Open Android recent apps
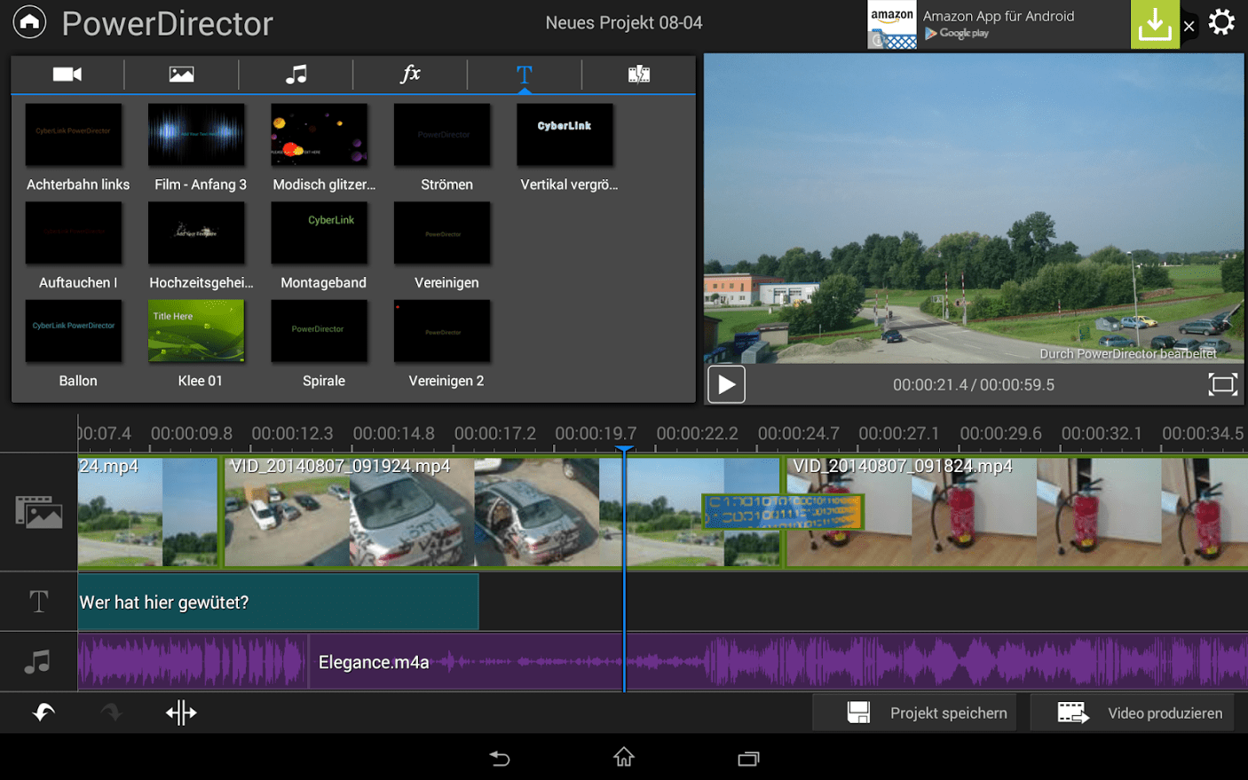Viewport: 1248px width, 780px height. coord(749,758)
